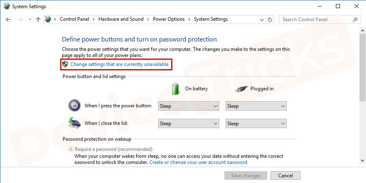Open close lid Plugged in dropdown
This screenshot has height=183, width=366.
coord(256,124)
